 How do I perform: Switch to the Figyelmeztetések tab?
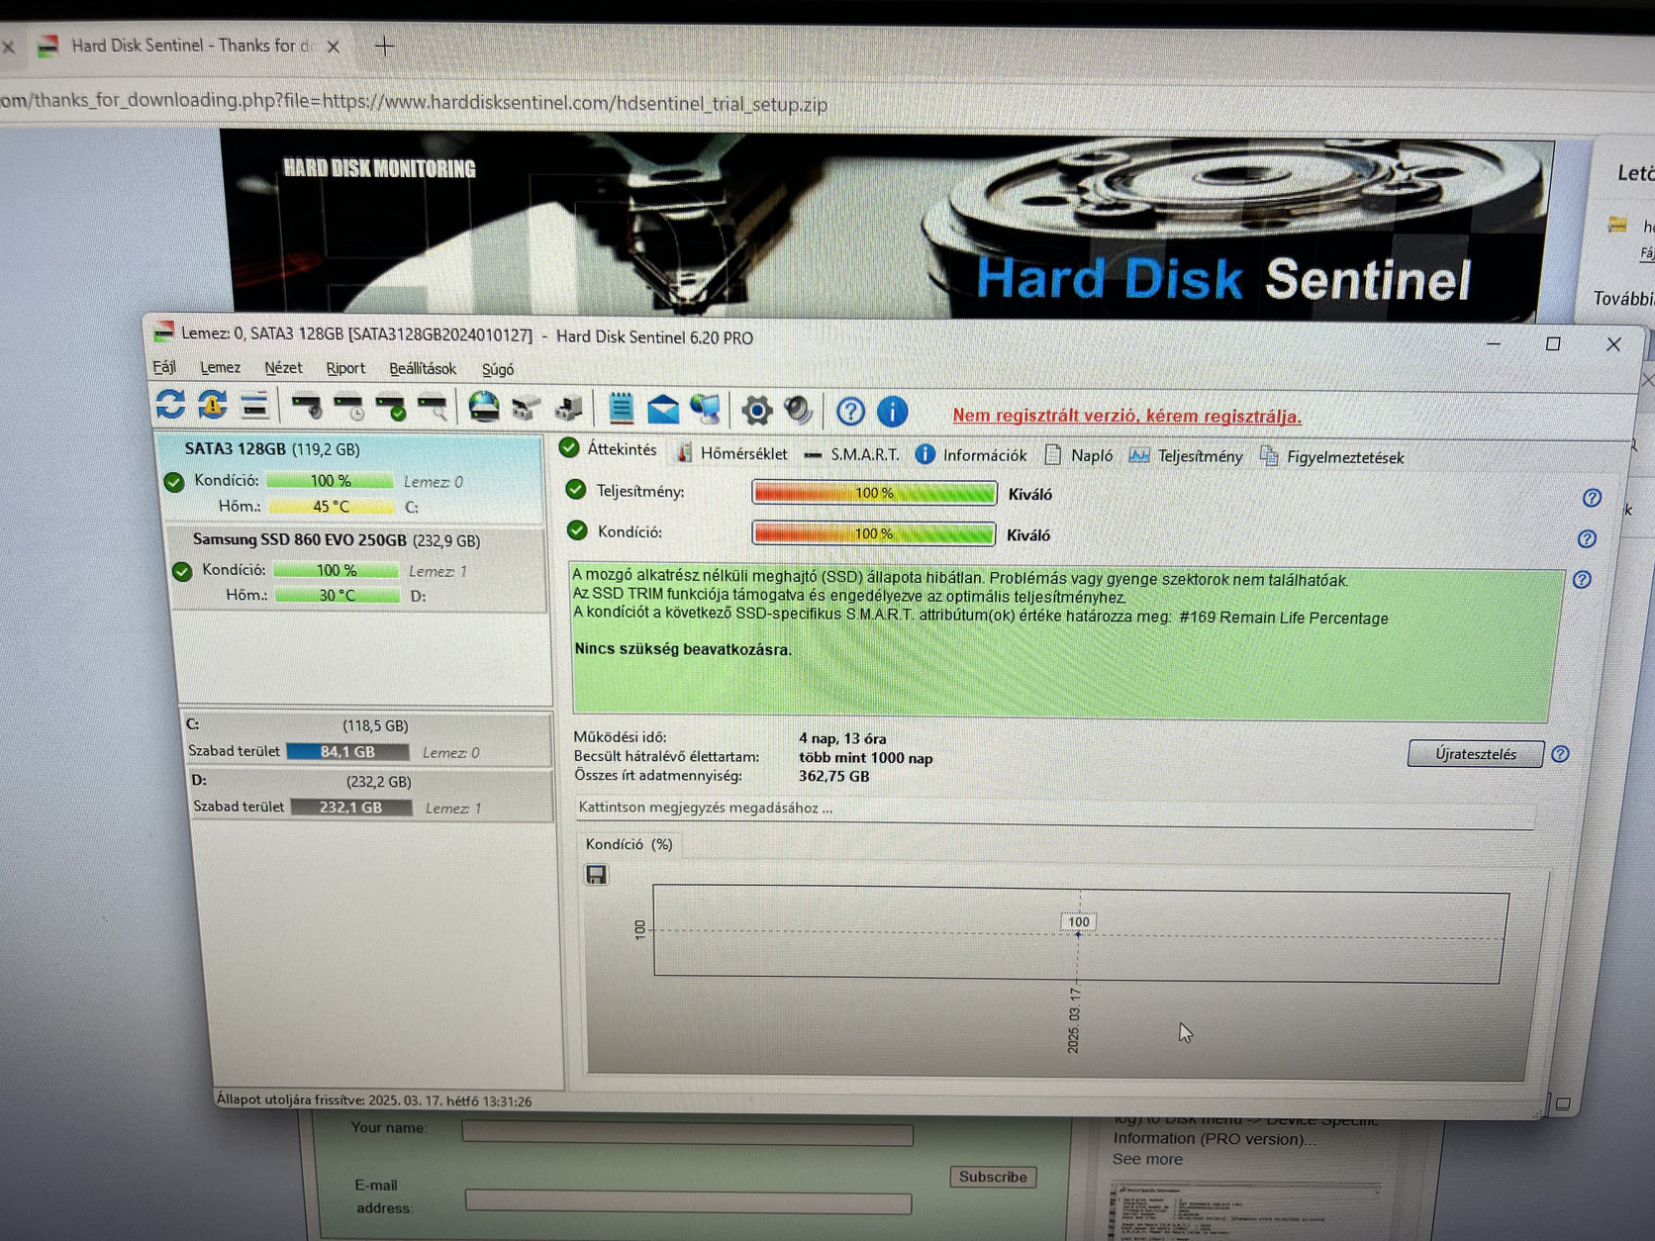(1332, 457)
